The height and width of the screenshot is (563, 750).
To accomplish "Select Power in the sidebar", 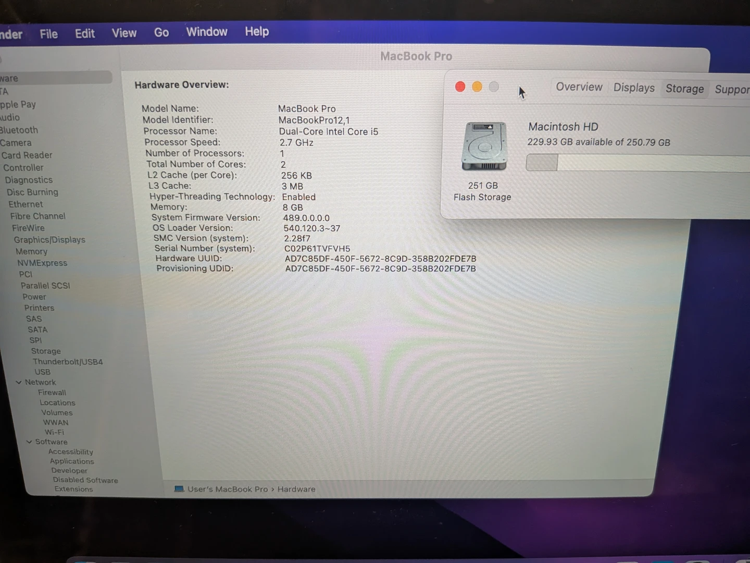I will click(x=34, y=297).
